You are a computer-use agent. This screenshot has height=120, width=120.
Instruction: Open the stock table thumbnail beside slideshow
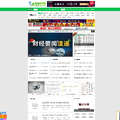pos(84,39)
